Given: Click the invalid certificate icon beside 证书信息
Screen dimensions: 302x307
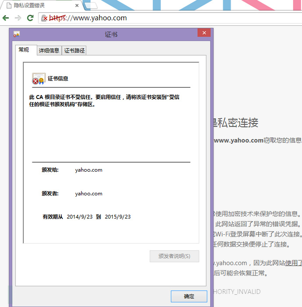Looking at the screenshot, I should tap(39, 78).
